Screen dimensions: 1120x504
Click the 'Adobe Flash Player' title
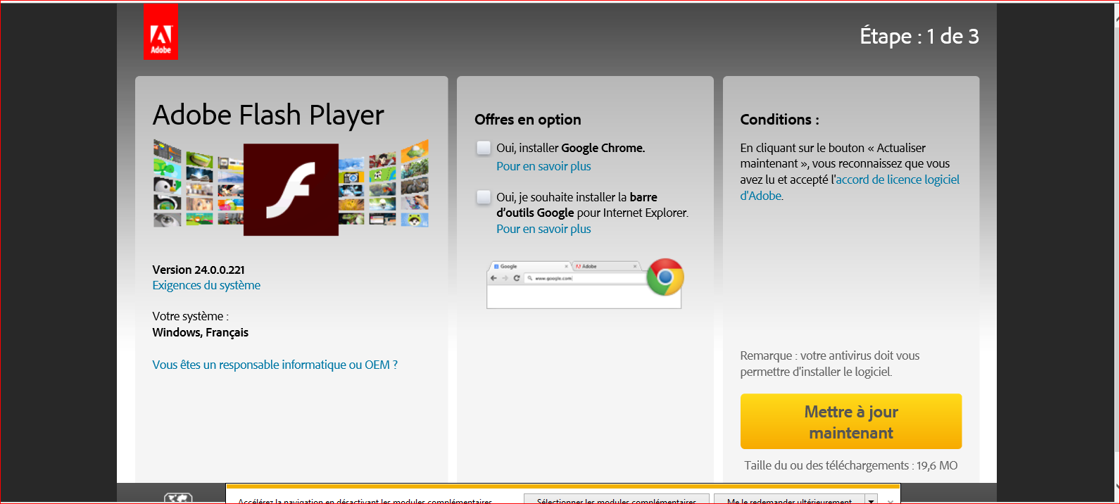268,115
